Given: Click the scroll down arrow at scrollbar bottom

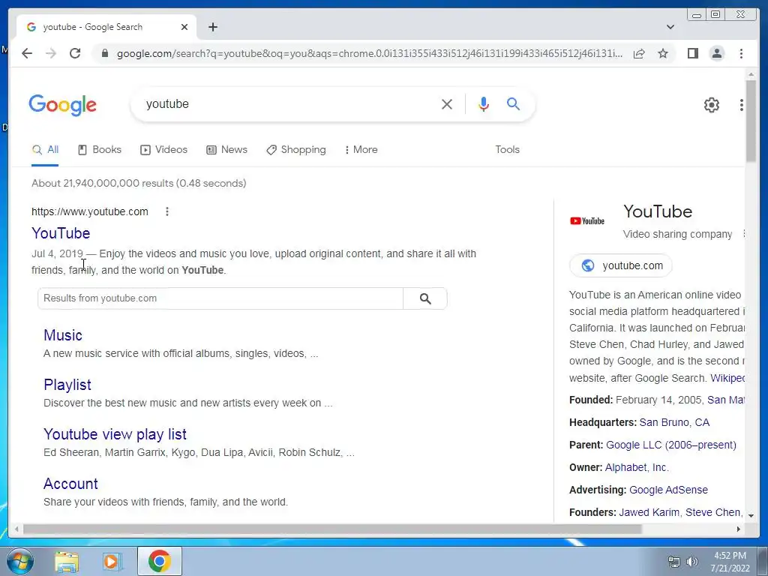Looking at the screenshot, I should click(751, 515).
